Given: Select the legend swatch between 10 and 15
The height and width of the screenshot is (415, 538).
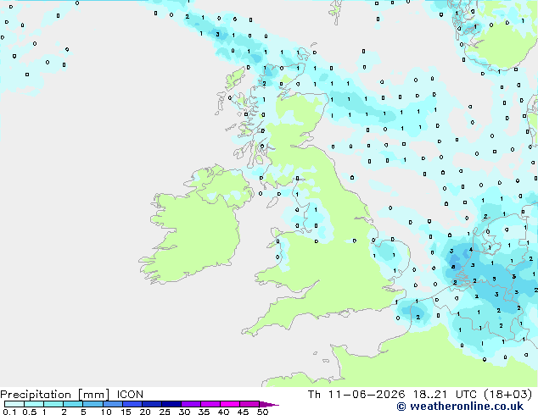Looking at the screenshot, I should pos(113,404).
